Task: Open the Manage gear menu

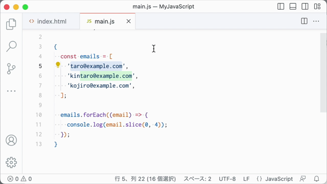Action: (x=11, y=163)
